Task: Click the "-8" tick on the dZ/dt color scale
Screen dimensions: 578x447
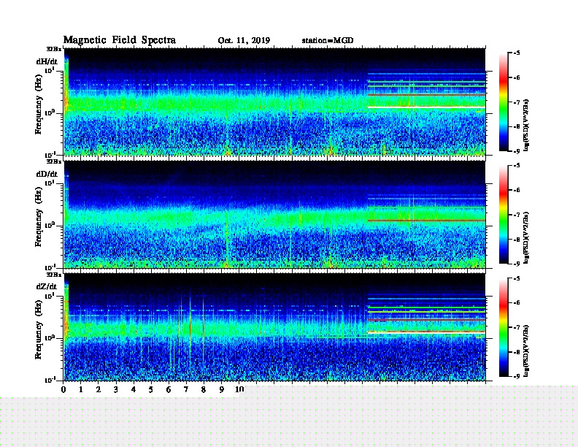Action: 517,352
